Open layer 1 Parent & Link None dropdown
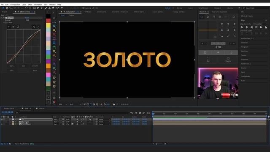Screen dimensions: 270x152 [104, 119]
